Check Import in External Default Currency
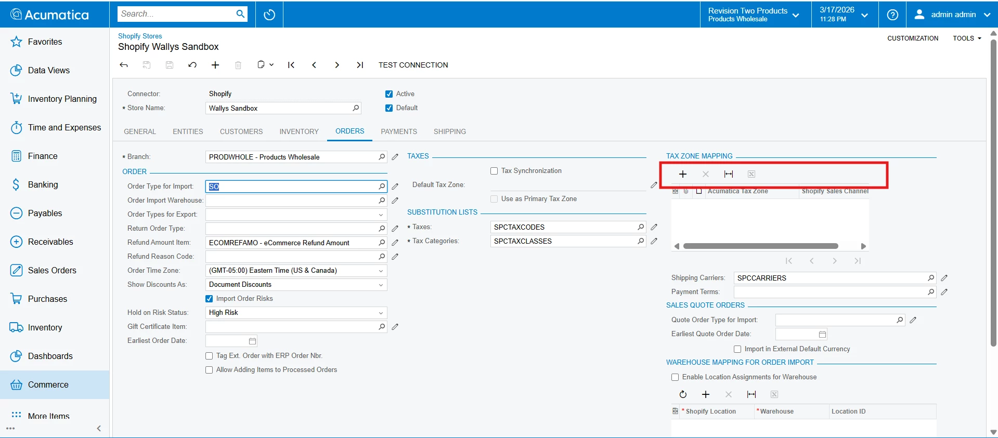 [737, 349]
